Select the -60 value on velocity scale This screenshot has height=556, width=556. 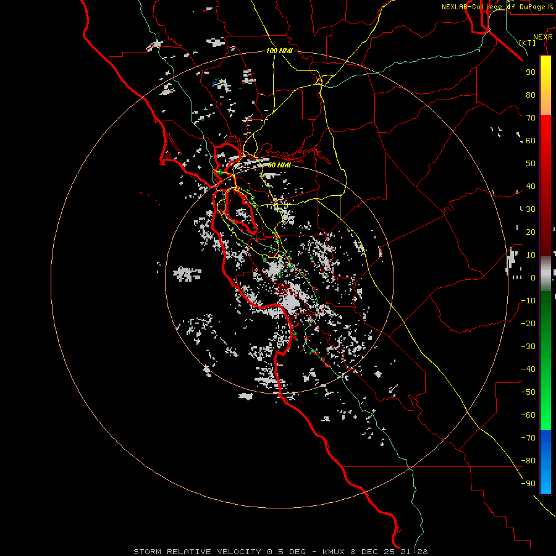click(x=528, y=415)
